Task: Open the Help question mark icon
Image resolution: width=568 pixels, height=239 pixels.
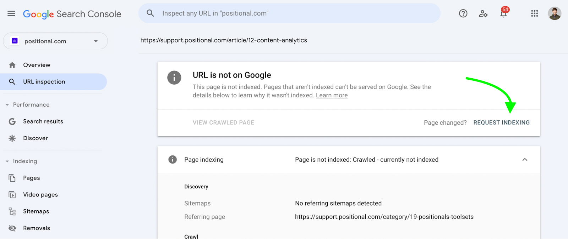Action: 463,13
